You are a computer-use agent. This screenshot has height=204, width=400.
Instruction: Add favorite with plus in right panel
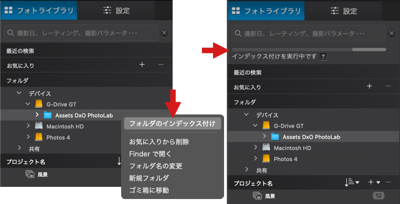point(370,86)
